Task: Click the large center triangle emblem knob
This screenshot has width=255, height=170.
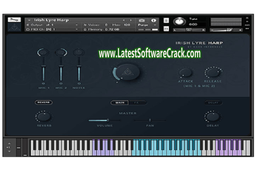Action: 127,72
